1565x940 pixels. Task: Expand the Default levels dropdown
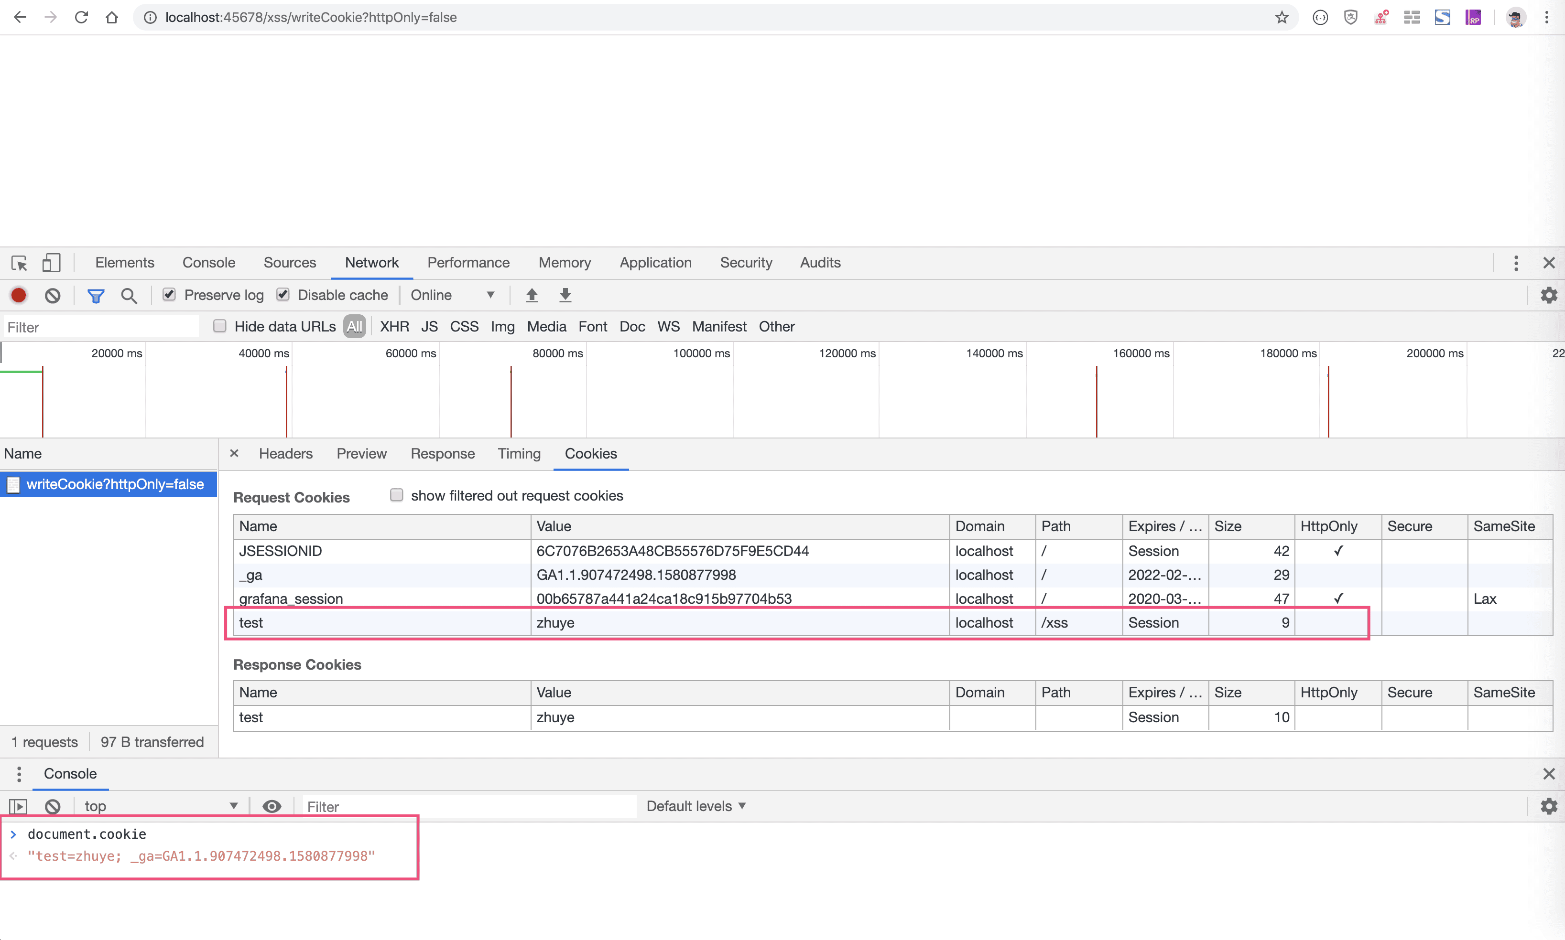tap(696, 806)
